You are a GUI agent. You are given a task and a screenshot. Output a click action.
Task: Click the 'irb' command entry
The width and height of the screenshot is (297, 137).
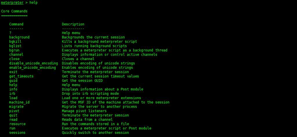12,94
